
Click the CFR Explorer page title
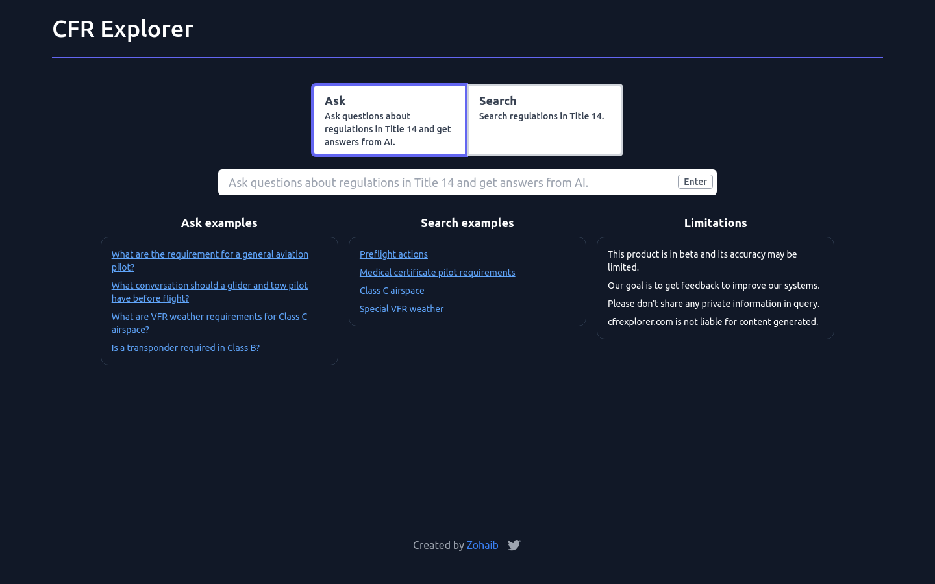tap(123, 29)
